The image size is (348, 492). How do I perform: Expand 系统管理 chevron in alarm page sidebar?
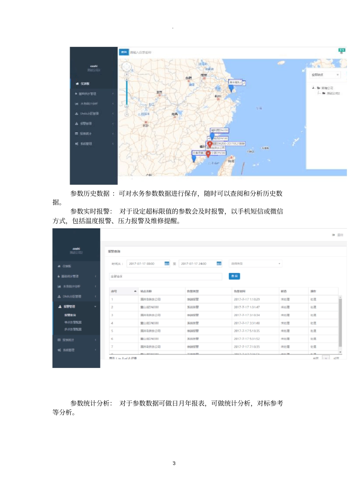tap(95, 350)
